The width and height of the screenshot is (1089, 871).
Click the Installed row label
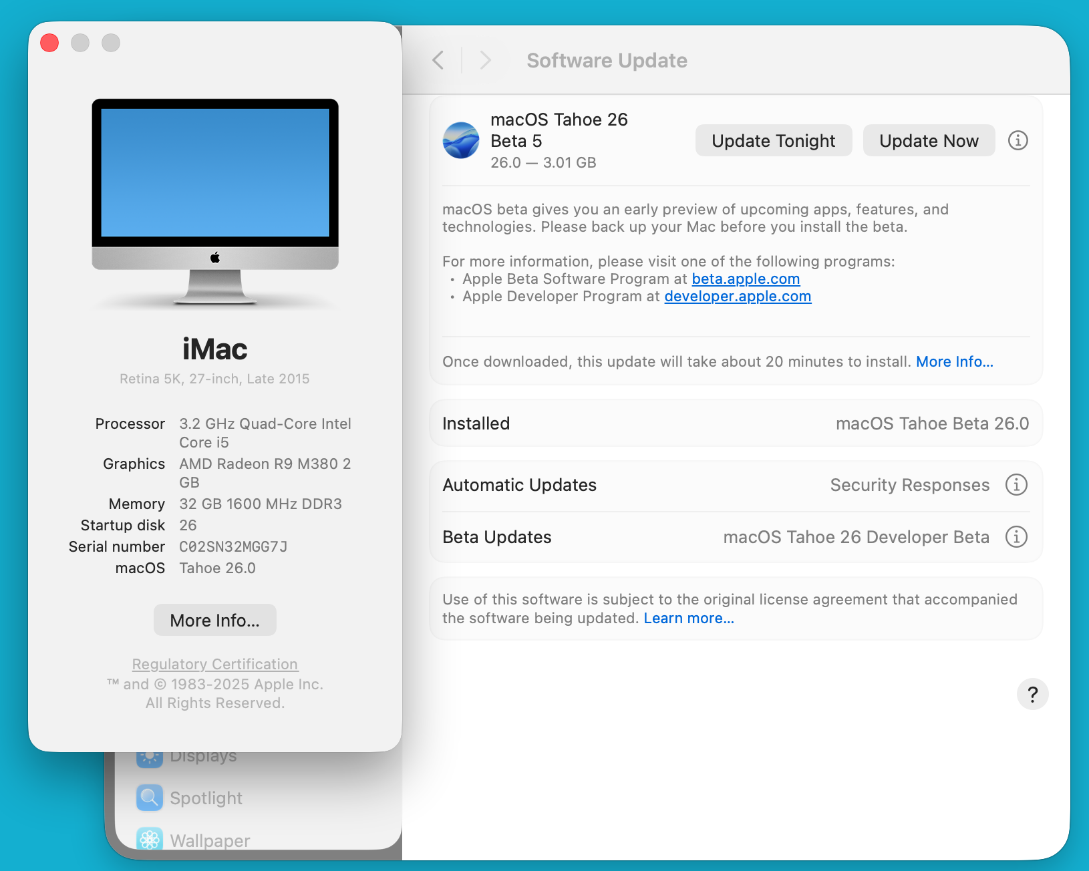pos(476,423)
